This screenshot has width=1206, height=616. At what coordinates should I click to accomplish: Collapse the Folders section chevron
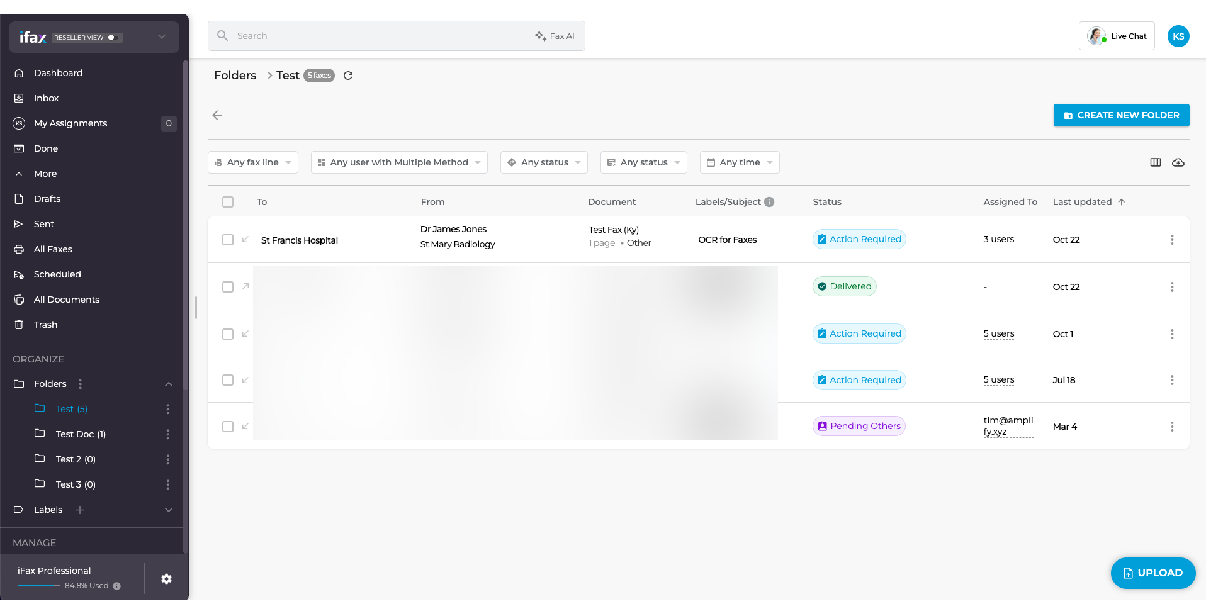(169, 384)
